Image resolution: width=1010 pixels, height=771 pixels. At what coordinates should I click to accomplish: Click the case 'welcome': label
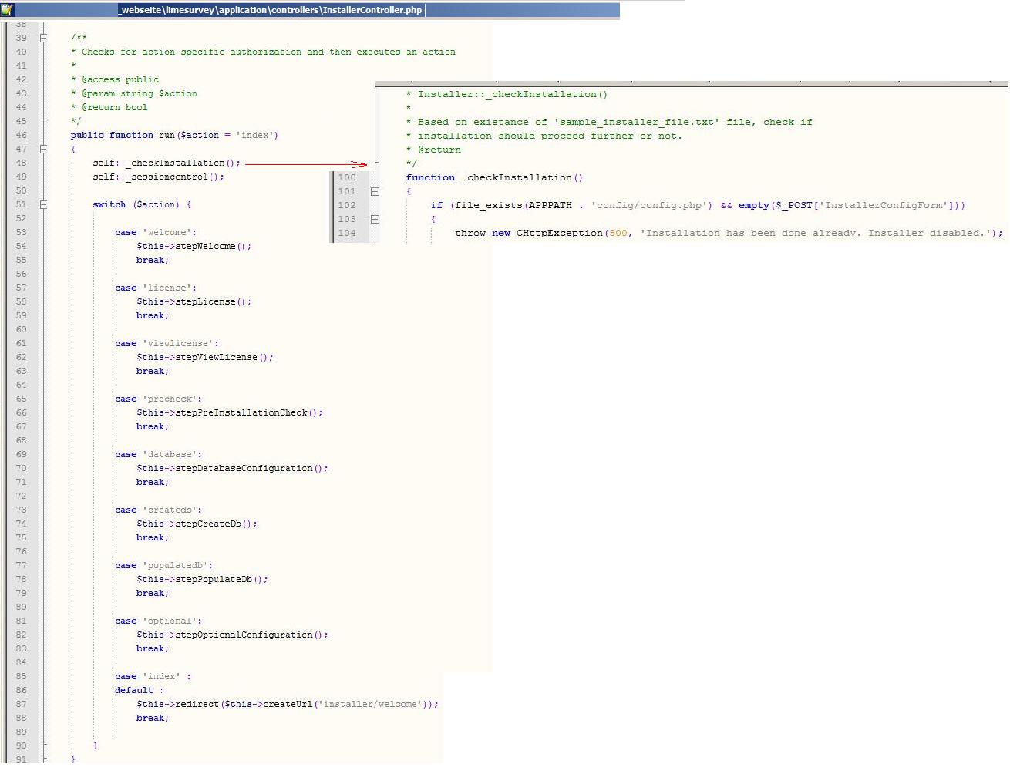156,232
